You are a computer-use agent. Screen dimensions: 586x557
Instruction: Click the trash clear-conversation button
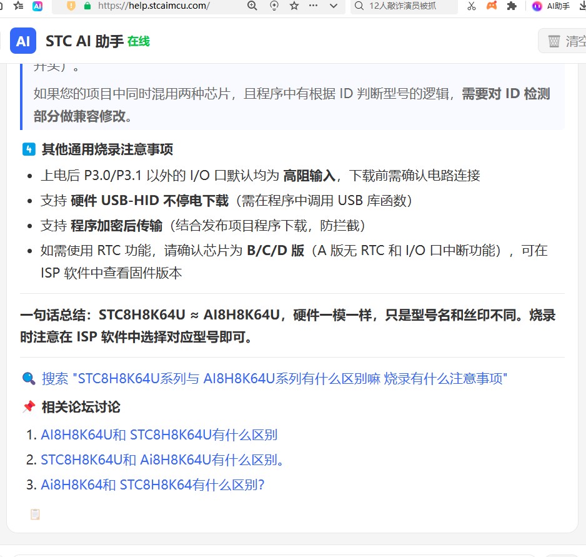click(564, 41)
